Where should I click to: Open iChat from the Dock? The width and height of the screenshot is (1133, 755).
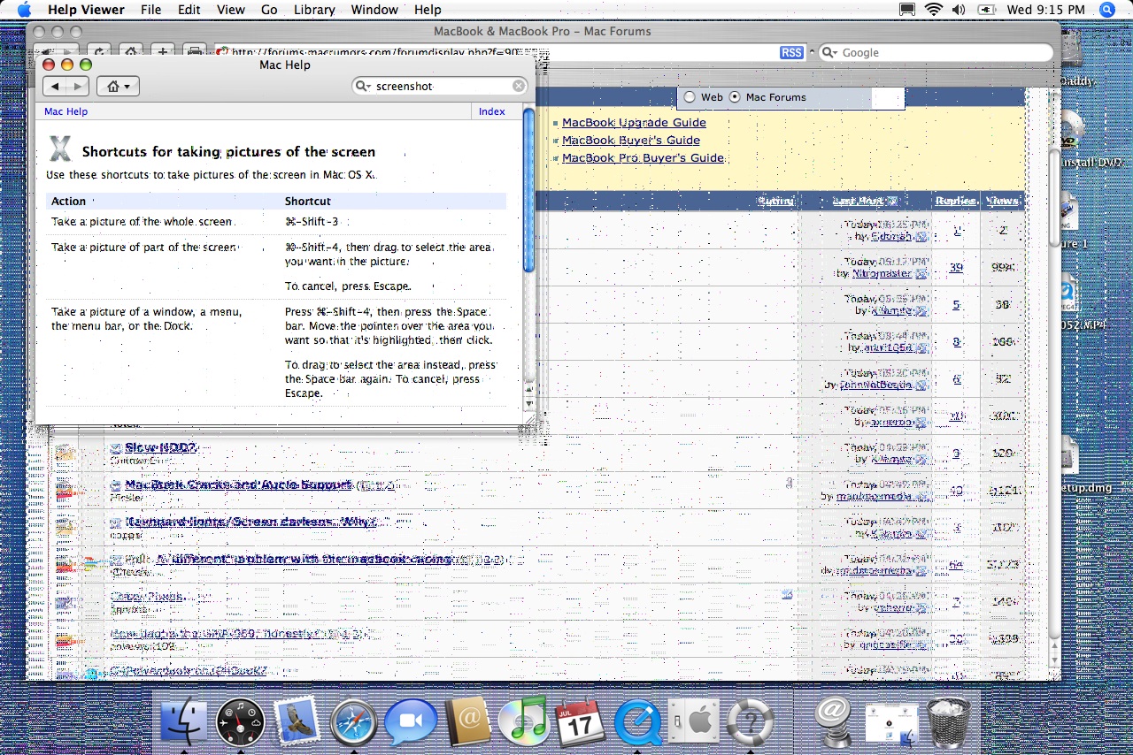[410, 722]
